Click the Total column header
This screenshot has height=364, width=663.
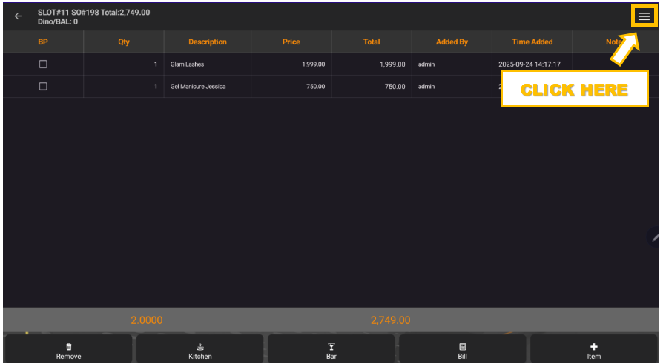(x=372, y=42)
